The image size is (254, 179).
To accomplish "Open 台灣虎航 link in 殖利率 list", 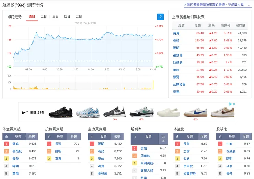I will coord(149,163).
